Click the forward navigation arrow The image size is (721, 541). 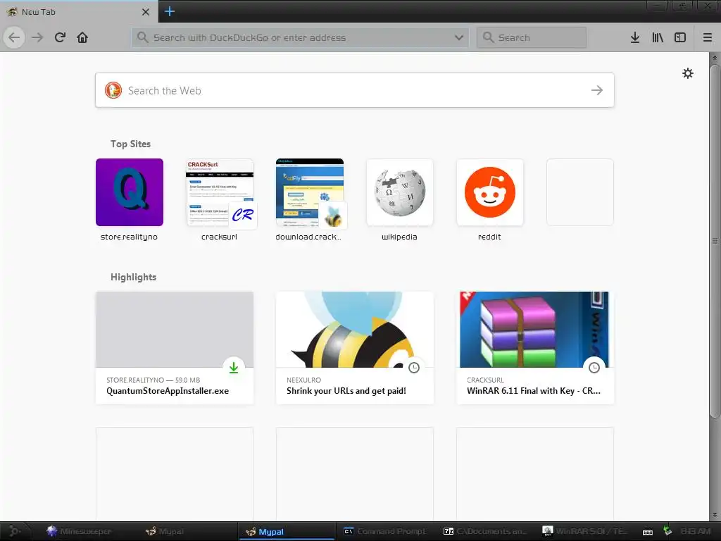[x=37, y=37]
